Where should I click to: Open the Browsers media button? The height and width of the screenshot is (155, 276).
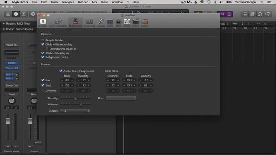(268, 14)
